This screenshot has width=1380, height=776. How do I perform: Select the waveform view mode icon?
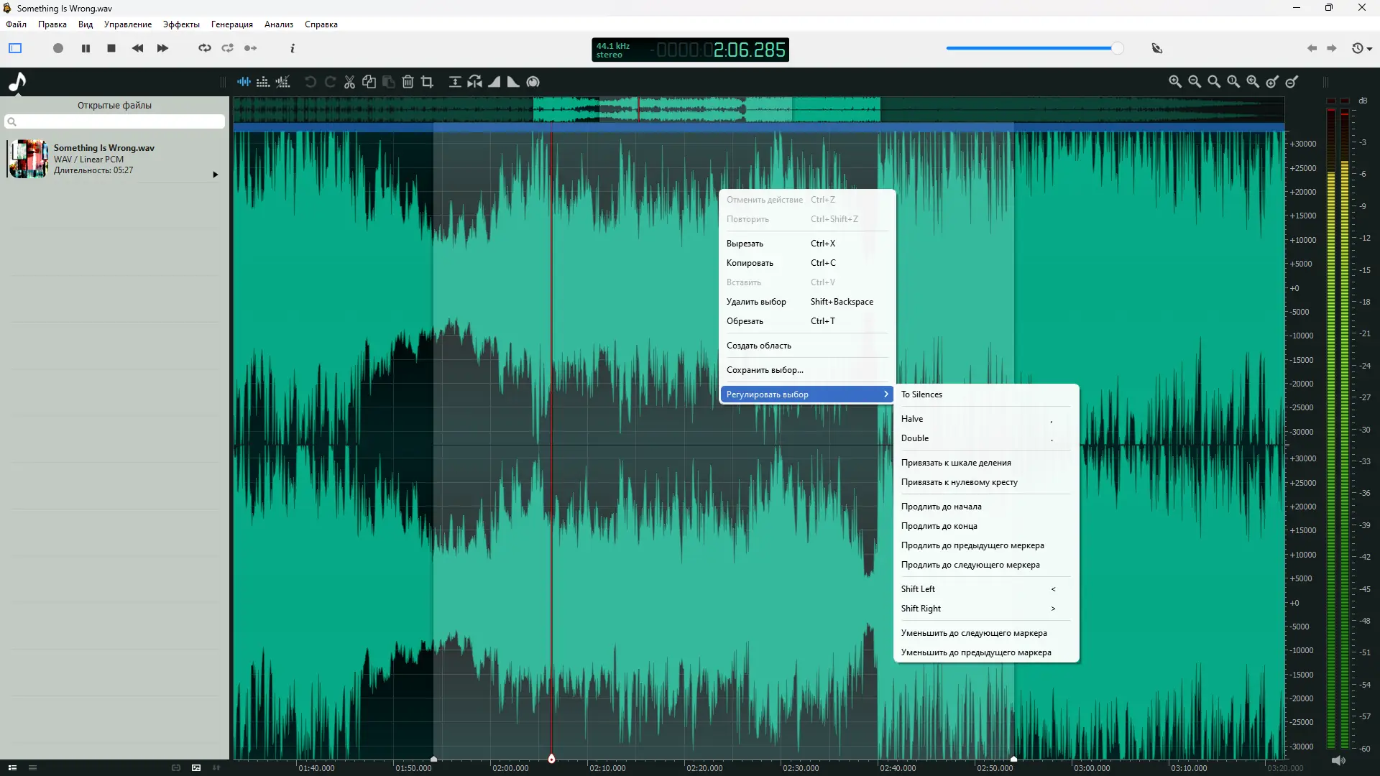(244, 82)
